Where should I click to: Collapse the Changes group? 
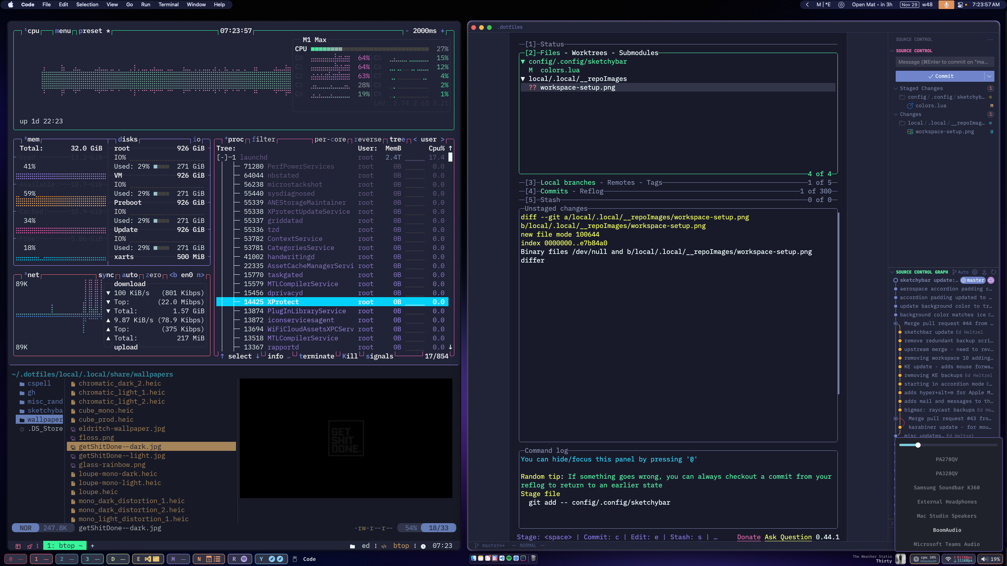pyautogui.click(x=896, y=114)
